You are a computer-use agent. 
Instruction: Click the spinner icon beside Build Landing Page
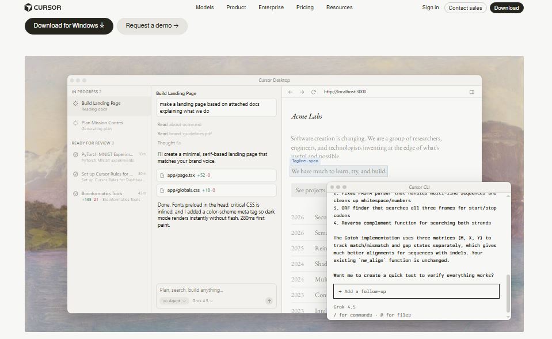click(75, 103)
